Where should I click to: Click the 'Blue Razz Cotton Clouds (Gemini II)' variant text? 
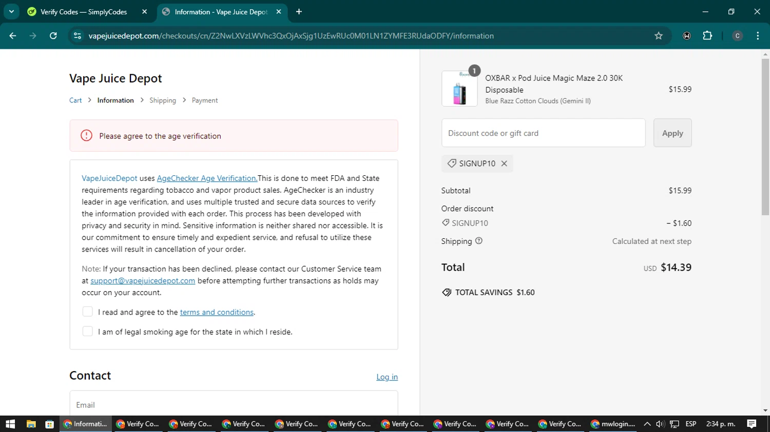click(538, 101)
